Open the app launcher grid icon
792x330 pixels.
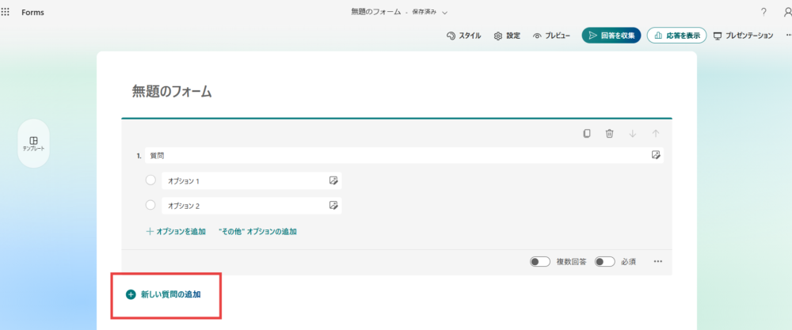pos(6,12)
